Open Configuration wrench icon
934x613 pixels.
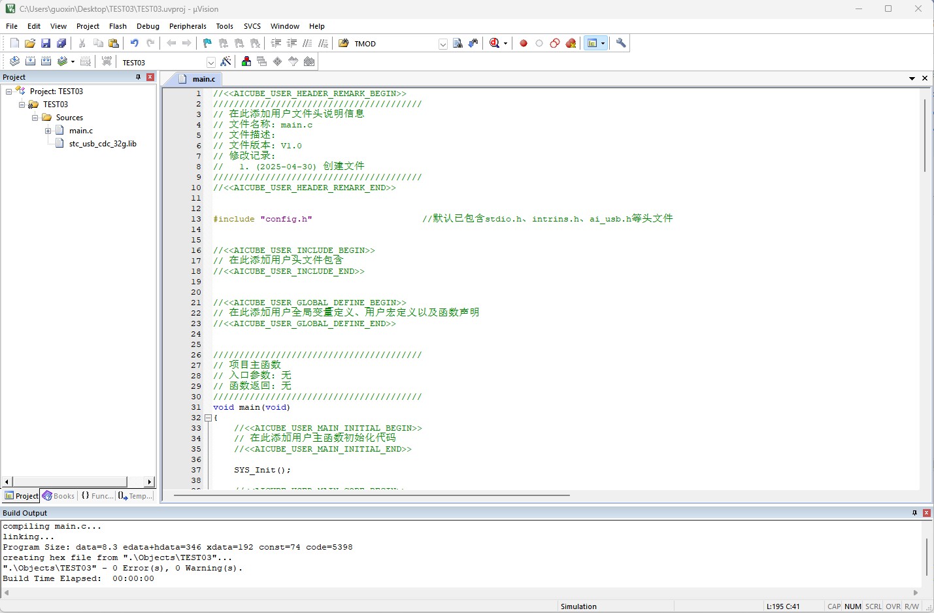tap(621, 43)
